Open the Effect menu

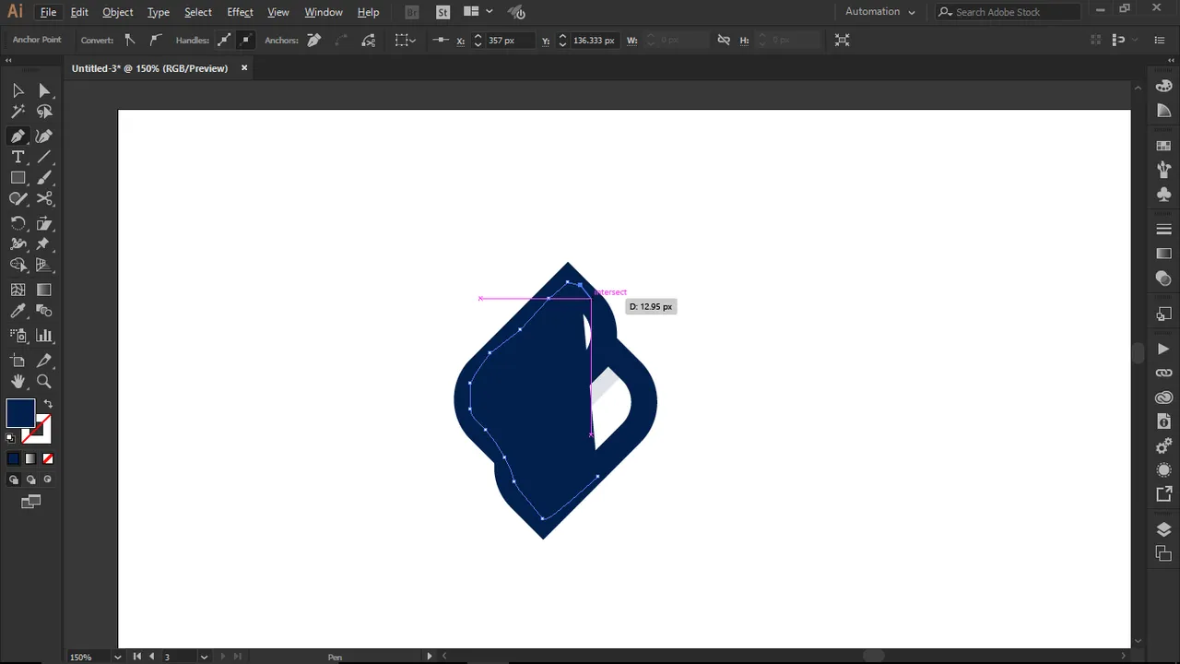point(240,12)
